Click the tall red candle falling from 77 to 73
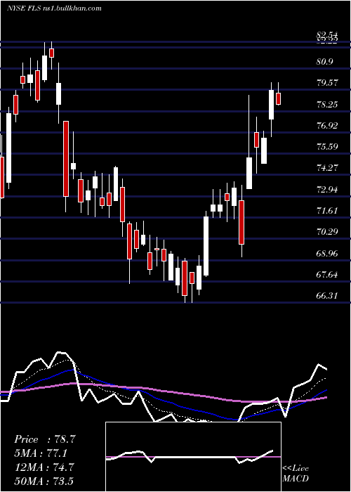Screen dimensions: 351x492 (66, 159)
